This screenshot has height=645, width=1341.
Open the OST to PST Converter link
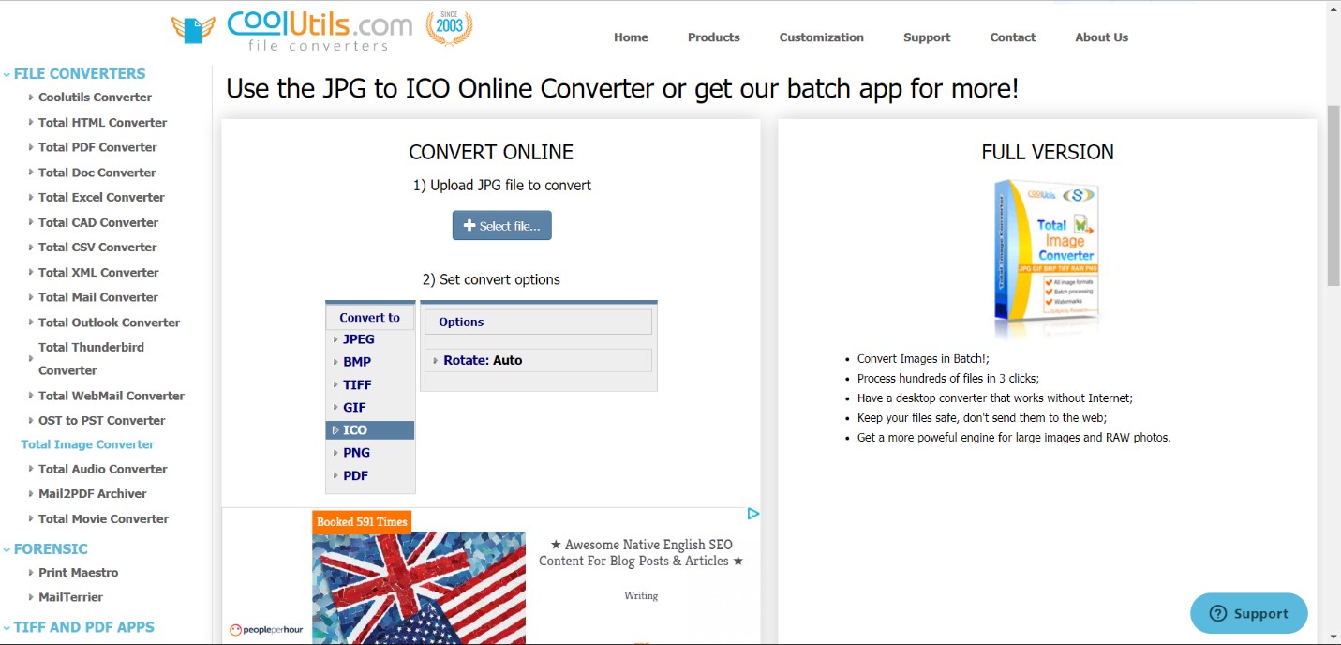pos(101,421)
